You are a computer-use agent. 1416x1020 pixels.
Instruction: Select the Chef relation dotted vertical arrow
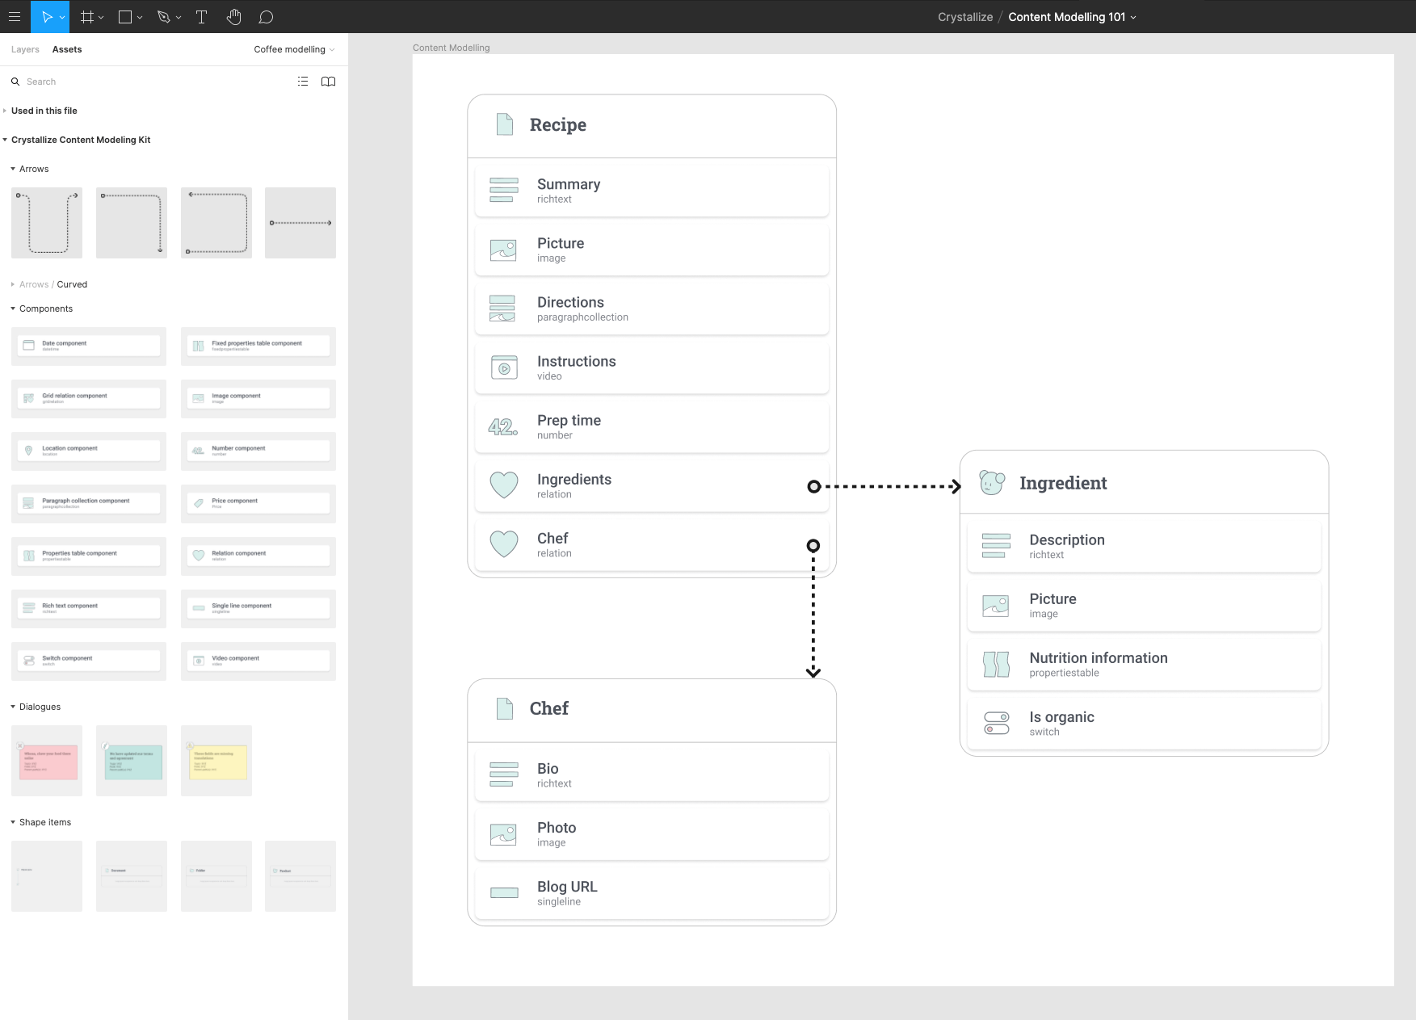[813, 609]
